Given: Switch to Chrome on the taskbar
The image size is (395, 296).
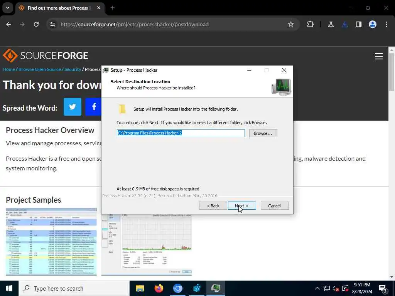Looking at the screenshot, I should tap(177, 288).
